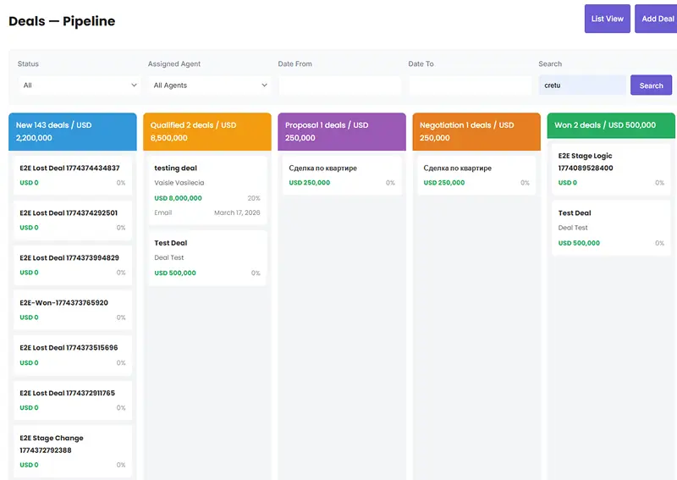The width and height of the screenshot is (677, 480).
Task: Switch to List View
Action: 607,19
